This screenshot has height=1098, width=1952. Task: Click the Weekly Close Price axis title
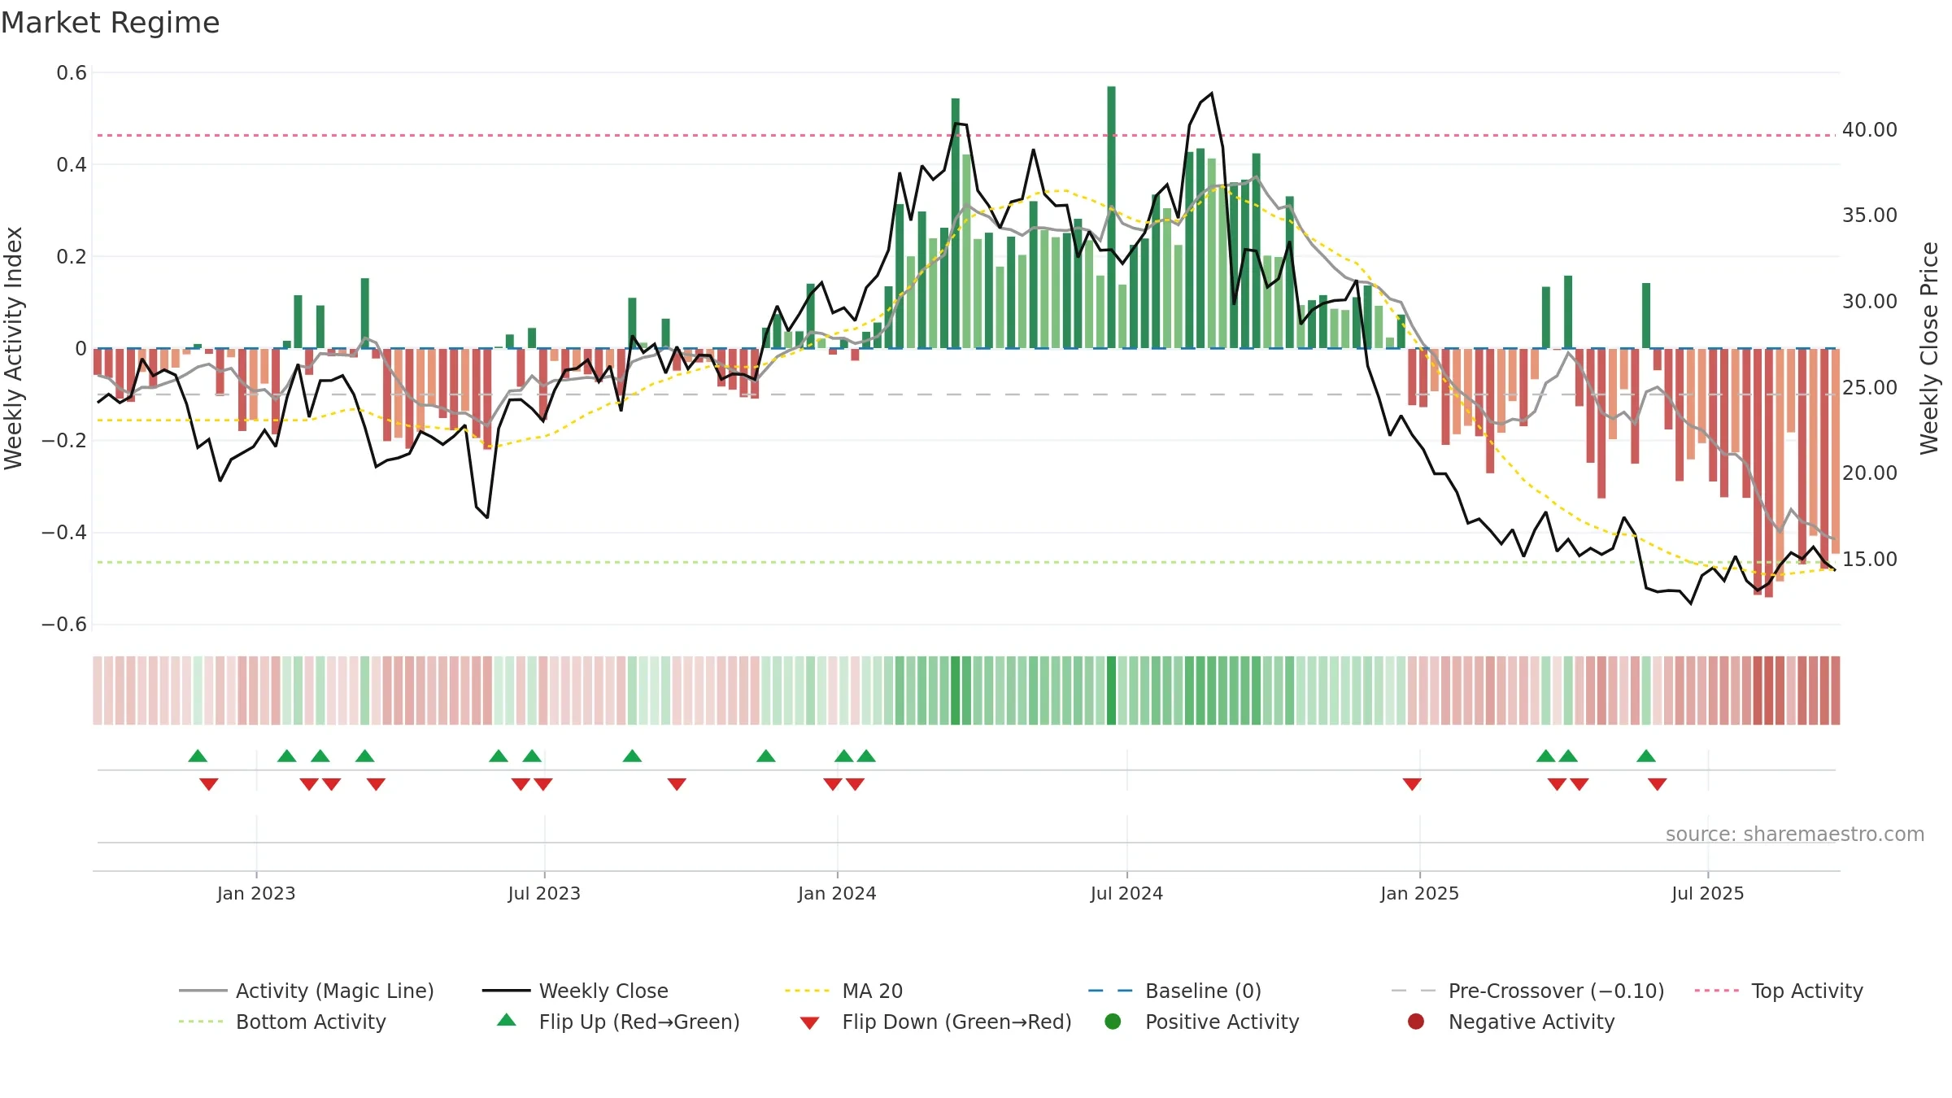click(1929, 348)
